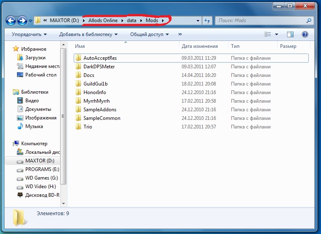Viewport: 321px width, 234px height.
Task: Select the HonorInfo folder icon
Action: [78, 92]
